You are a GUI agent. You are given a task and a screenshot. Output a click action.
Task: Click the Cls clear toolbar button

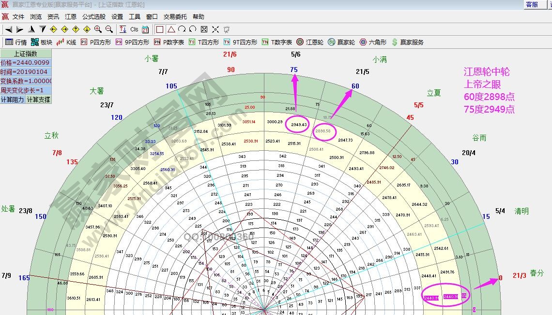[134, 29]
